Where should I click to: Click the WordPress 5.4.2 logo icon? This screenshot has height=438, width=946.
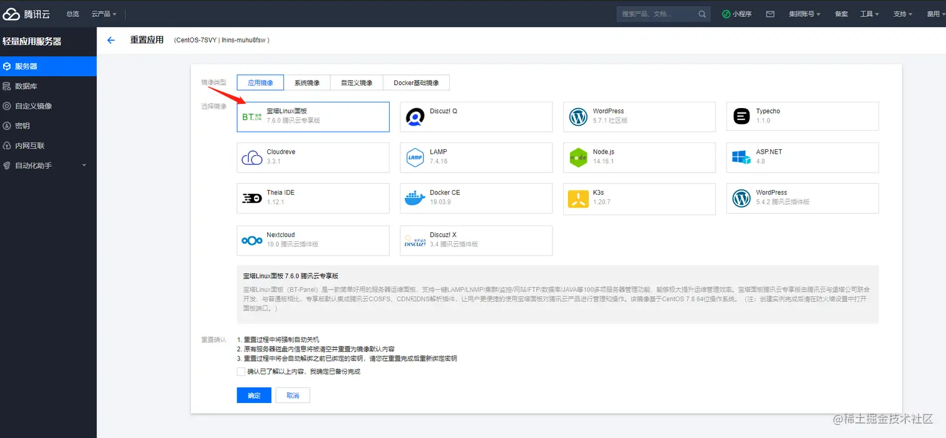[x=741, y=199]
